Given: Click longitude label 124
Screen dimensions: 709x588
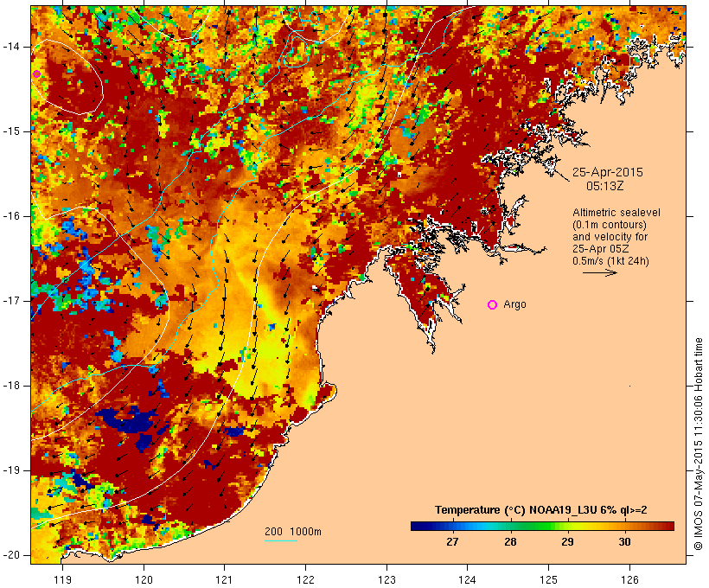Looking at the screenshot, I should (468, 579).
